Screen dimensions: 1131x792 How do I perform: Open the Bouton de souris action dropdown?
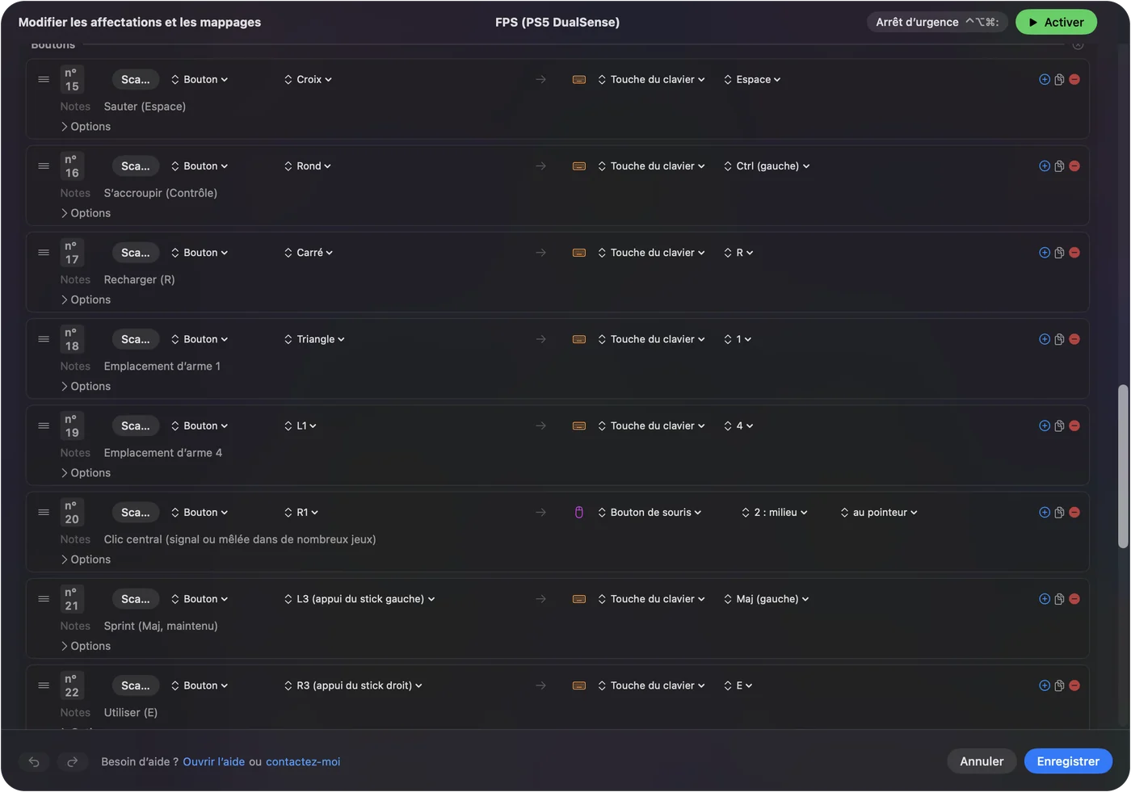tap(650, 513)
